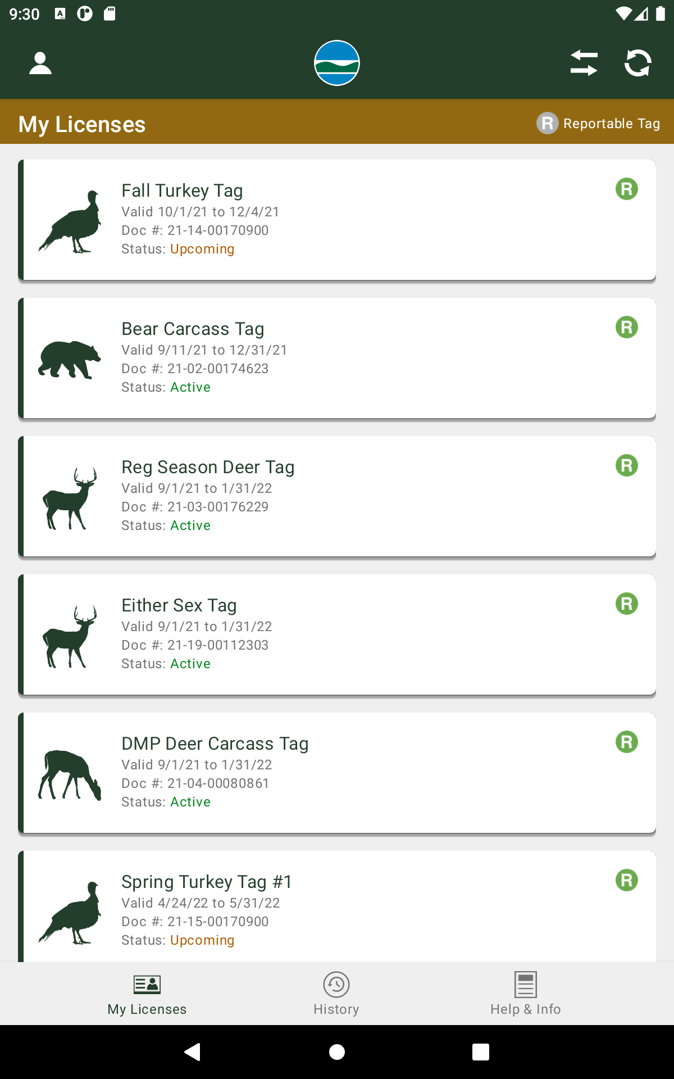The height and width of the screenshot is (1079, 674).
Task: Tap the center blue-green logo
Action: (x=336, y=63)
